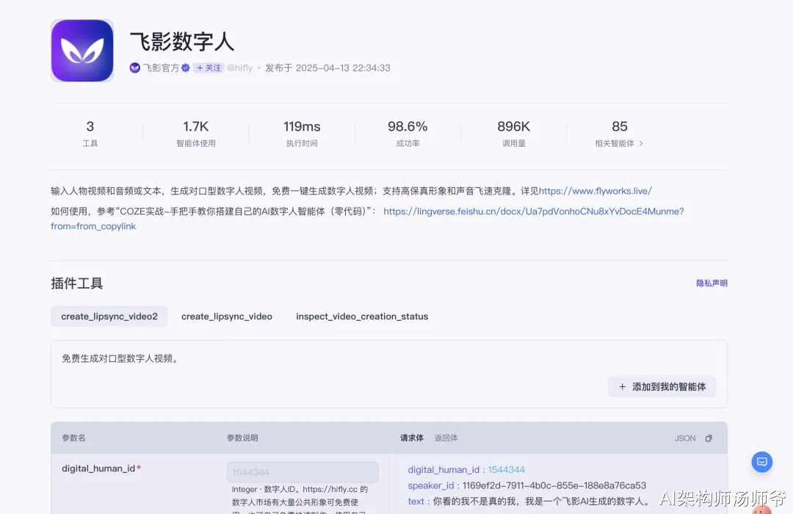Open the 隐私声明 privacy statement
793x514 pixels.
coord(711,283)
